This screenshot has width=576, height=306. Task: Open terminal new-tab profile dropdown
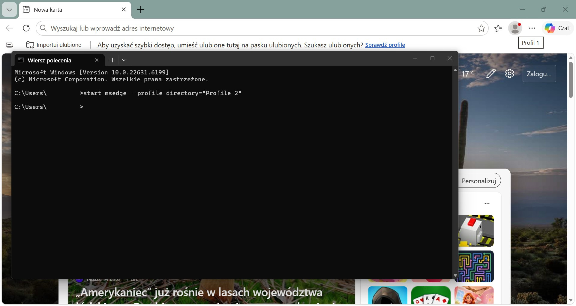(124, 60)
